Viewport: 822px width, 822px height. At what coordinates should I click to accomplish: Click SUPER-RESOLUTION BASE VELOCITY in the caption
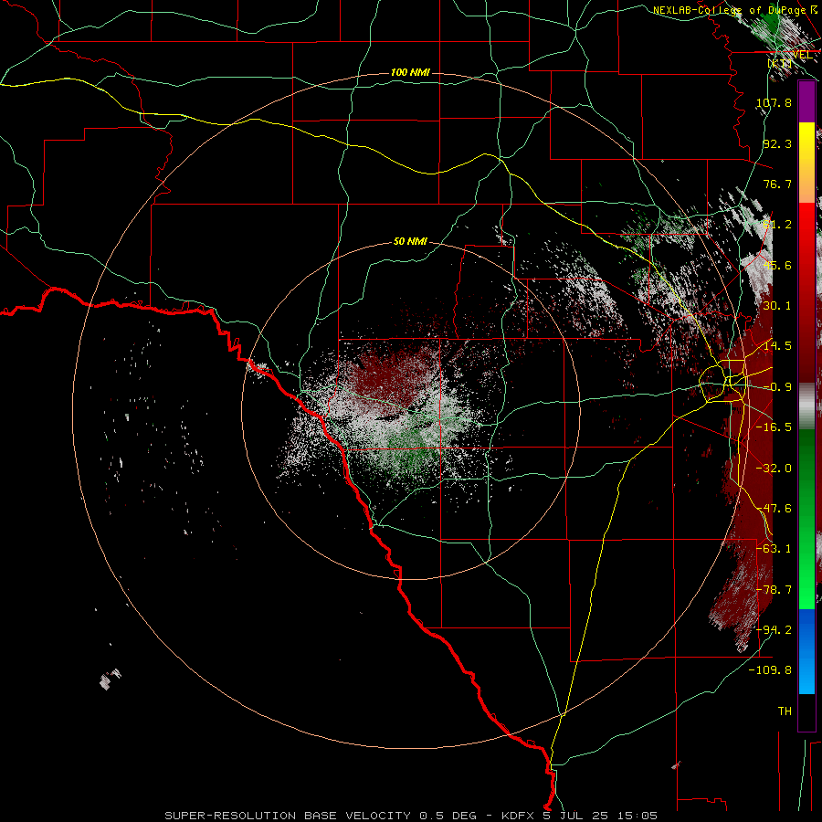288,816
